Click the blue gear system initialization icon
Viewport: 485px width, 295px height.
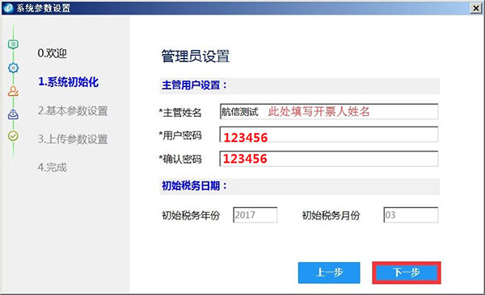pos(13,68)
